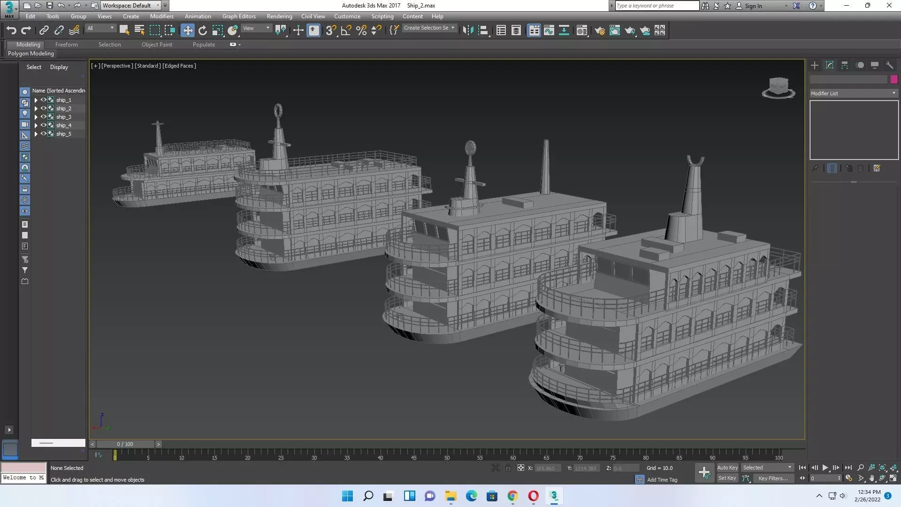This screenshot has height=507, width=901.
Task: Open Create Selection Set dropdown
Action: tap(429, 28)
